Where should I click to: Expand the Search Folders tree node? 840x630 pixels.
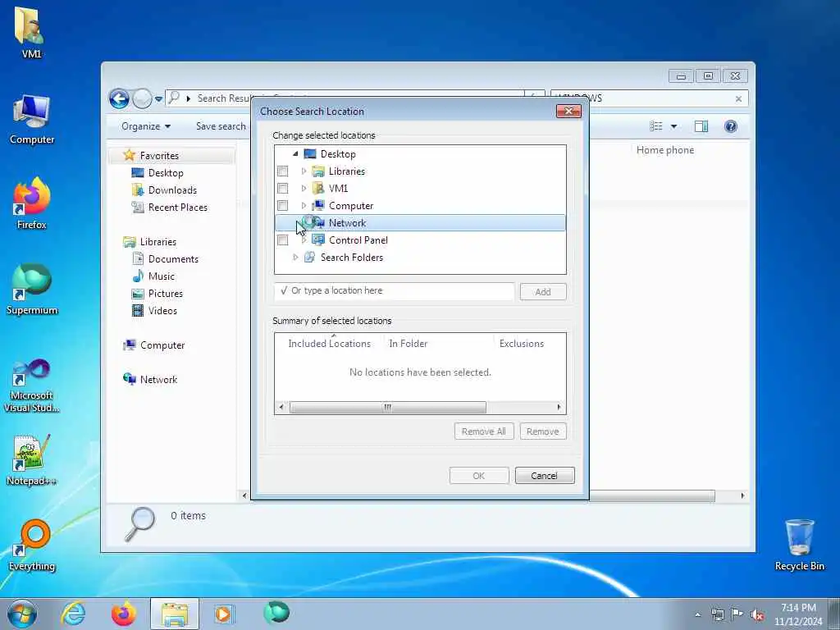295,258
